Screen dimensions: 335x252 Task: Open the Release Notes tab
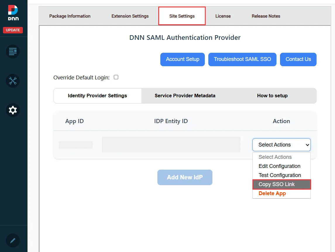[266, 16]
